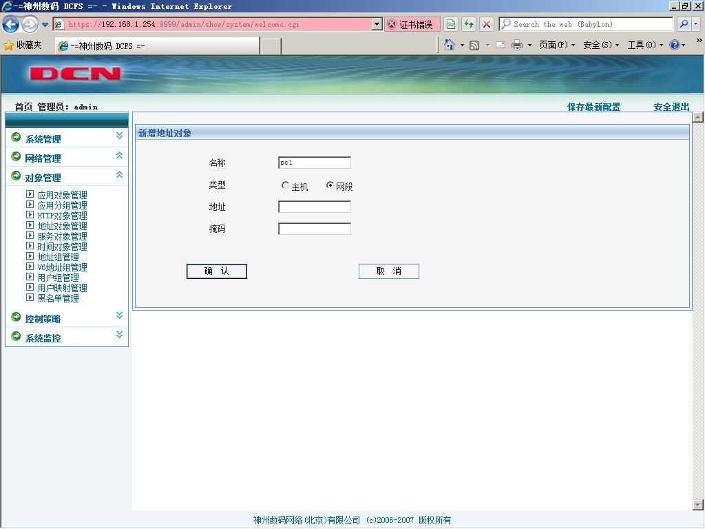This screenshot has width=705, height=529.
Task: Click the 名称 input field containing pc1
Action: point(314,163)
